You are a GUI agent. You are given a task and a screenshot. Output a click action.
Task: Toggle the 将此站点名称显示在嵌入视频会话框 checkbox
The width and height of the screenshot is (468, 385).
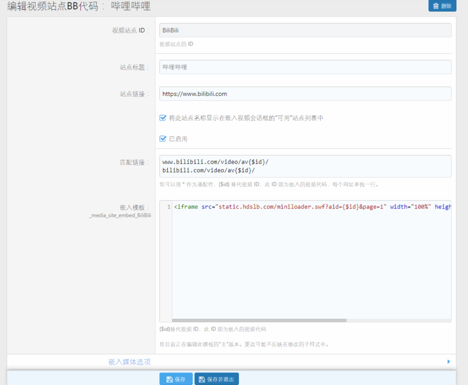(163, 118)
